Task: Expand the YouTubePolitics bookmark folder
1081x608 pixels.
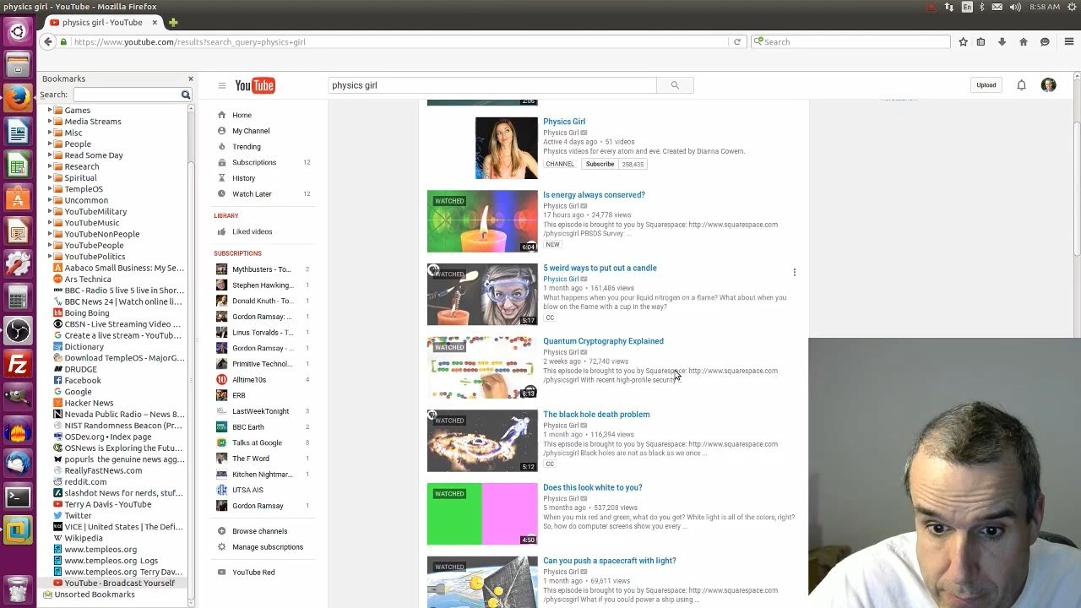Action: [x=49, y=257]
